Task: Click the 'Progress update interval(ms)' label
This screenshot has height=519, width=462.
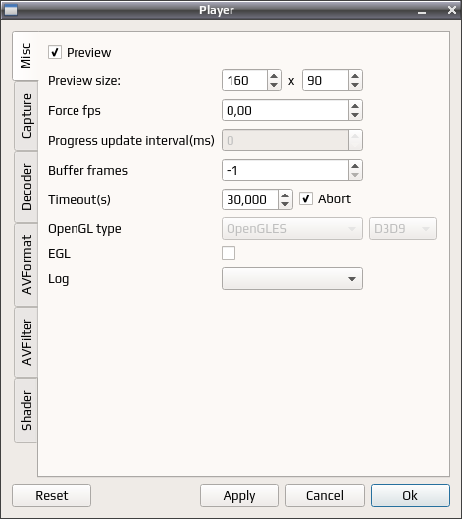Action: [x=131, y=141]
